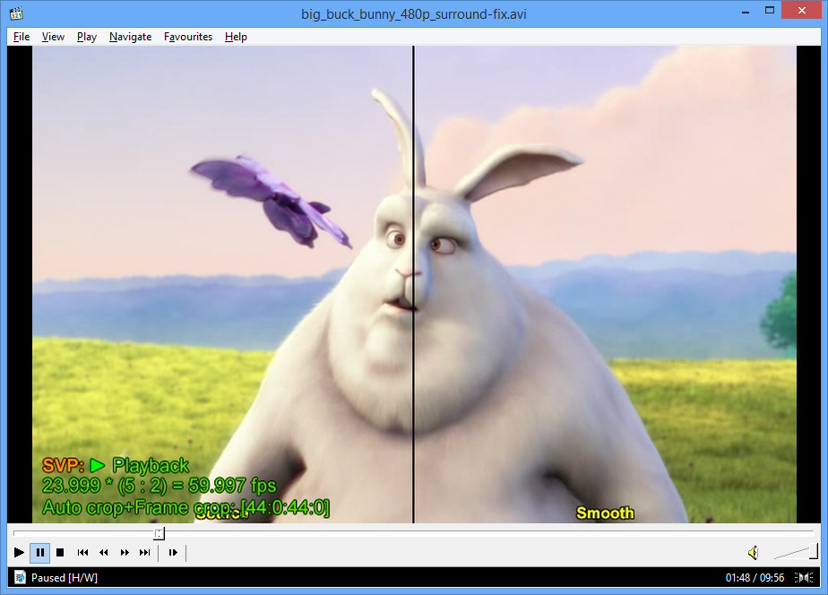The width and height of the screenshot is (828, 595).
Task: Click the Play button
Action: (19, 552)
